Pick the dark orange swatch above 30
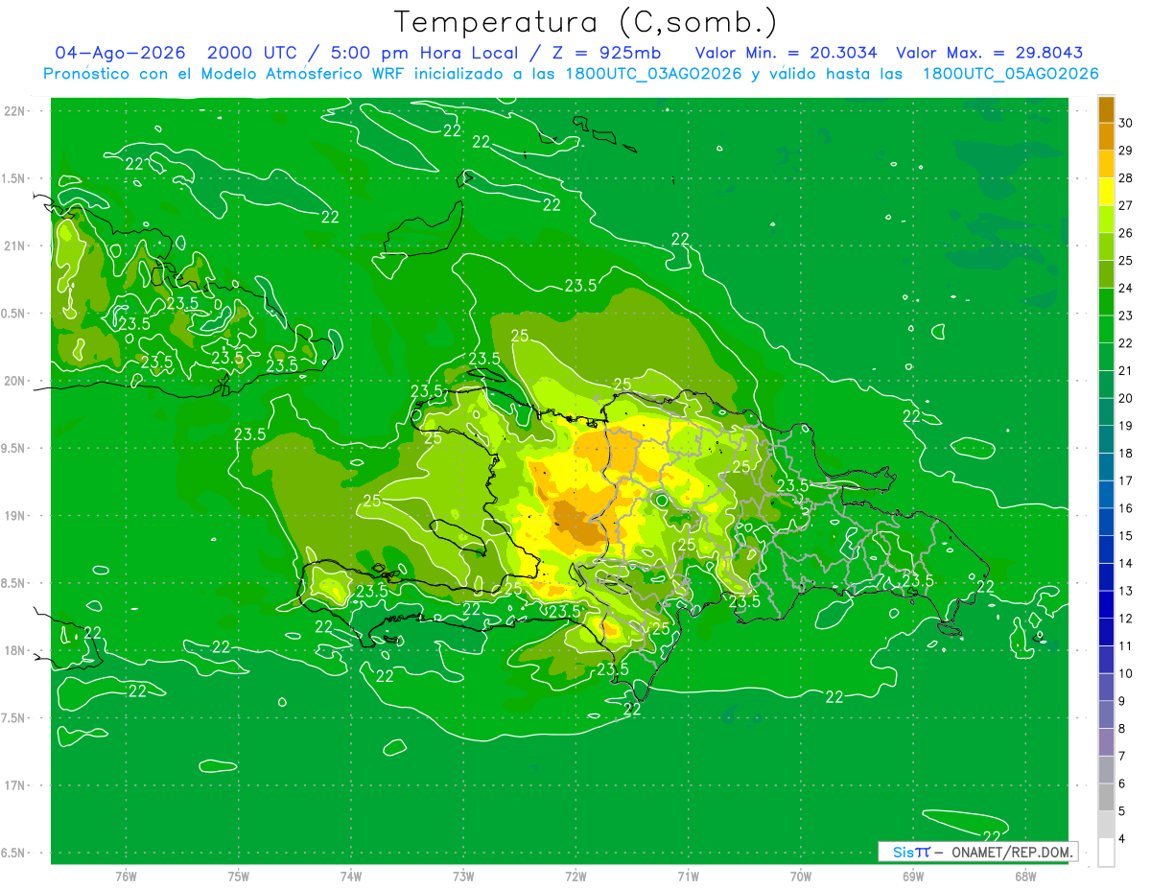Image resolution: width=1151 pixels, height=889 pixels. click(1106, 109)
